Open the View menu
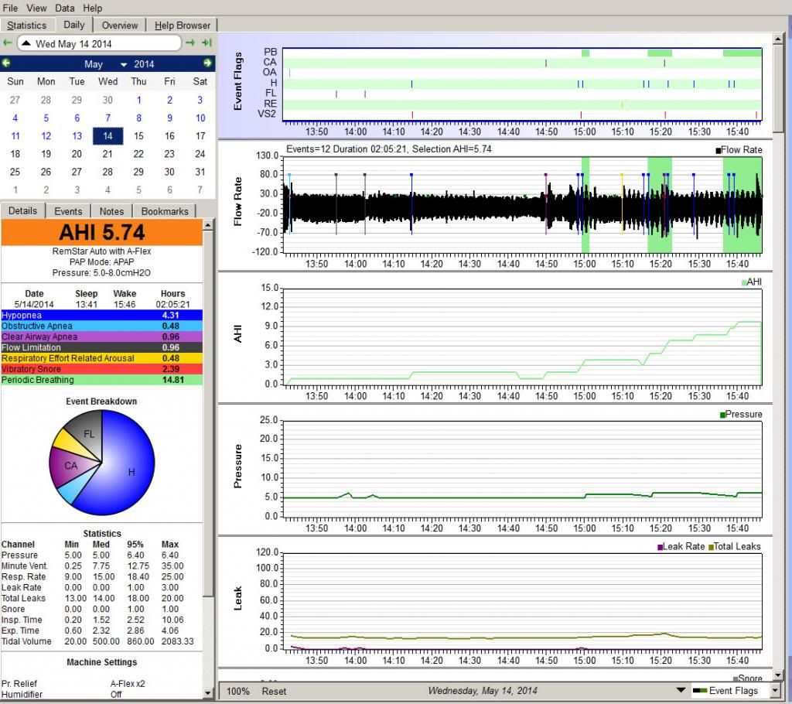Viewport: 792px width, 704px height. click(36, 8)
